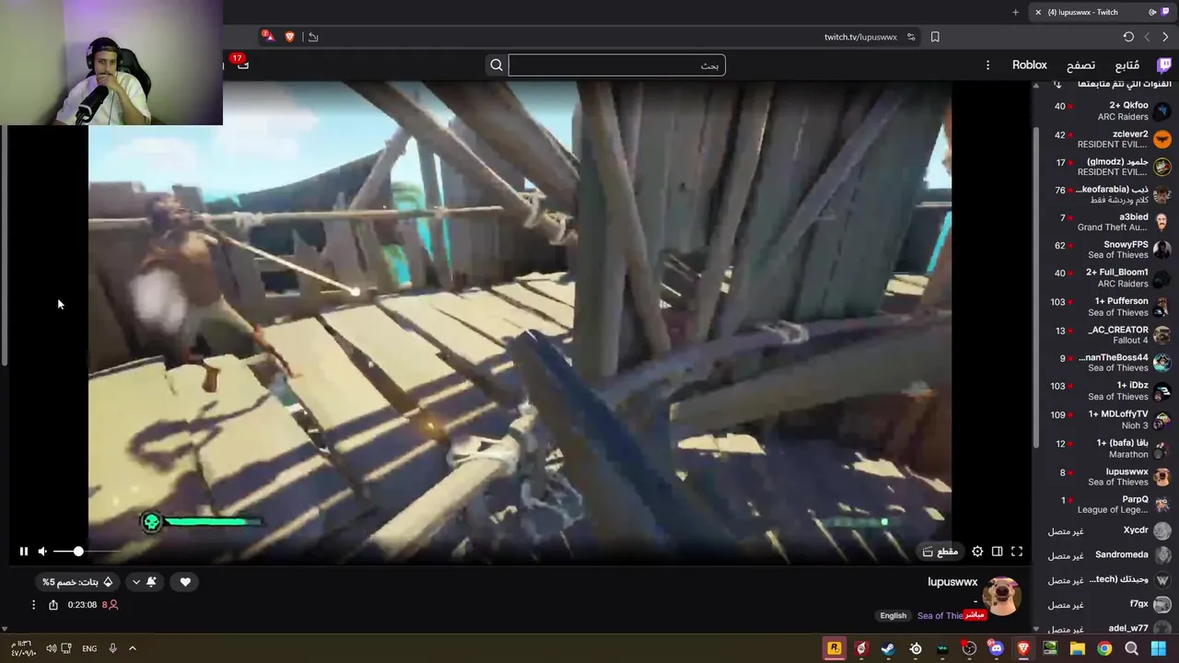Open the lupuswwx channel avatar
Screen dimensions: 1179x663
(x=1001, y=597)
